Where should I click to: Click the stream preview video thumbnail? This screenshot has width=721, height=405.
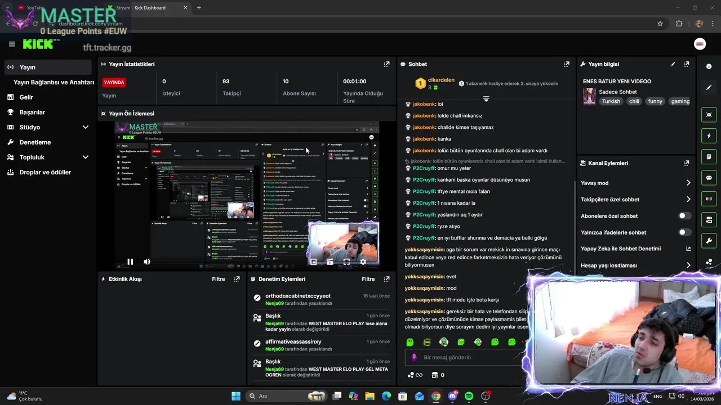247,195
